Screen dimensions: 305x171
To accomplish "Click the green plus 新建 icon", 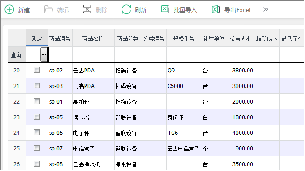I will click(x=9, y=9).
